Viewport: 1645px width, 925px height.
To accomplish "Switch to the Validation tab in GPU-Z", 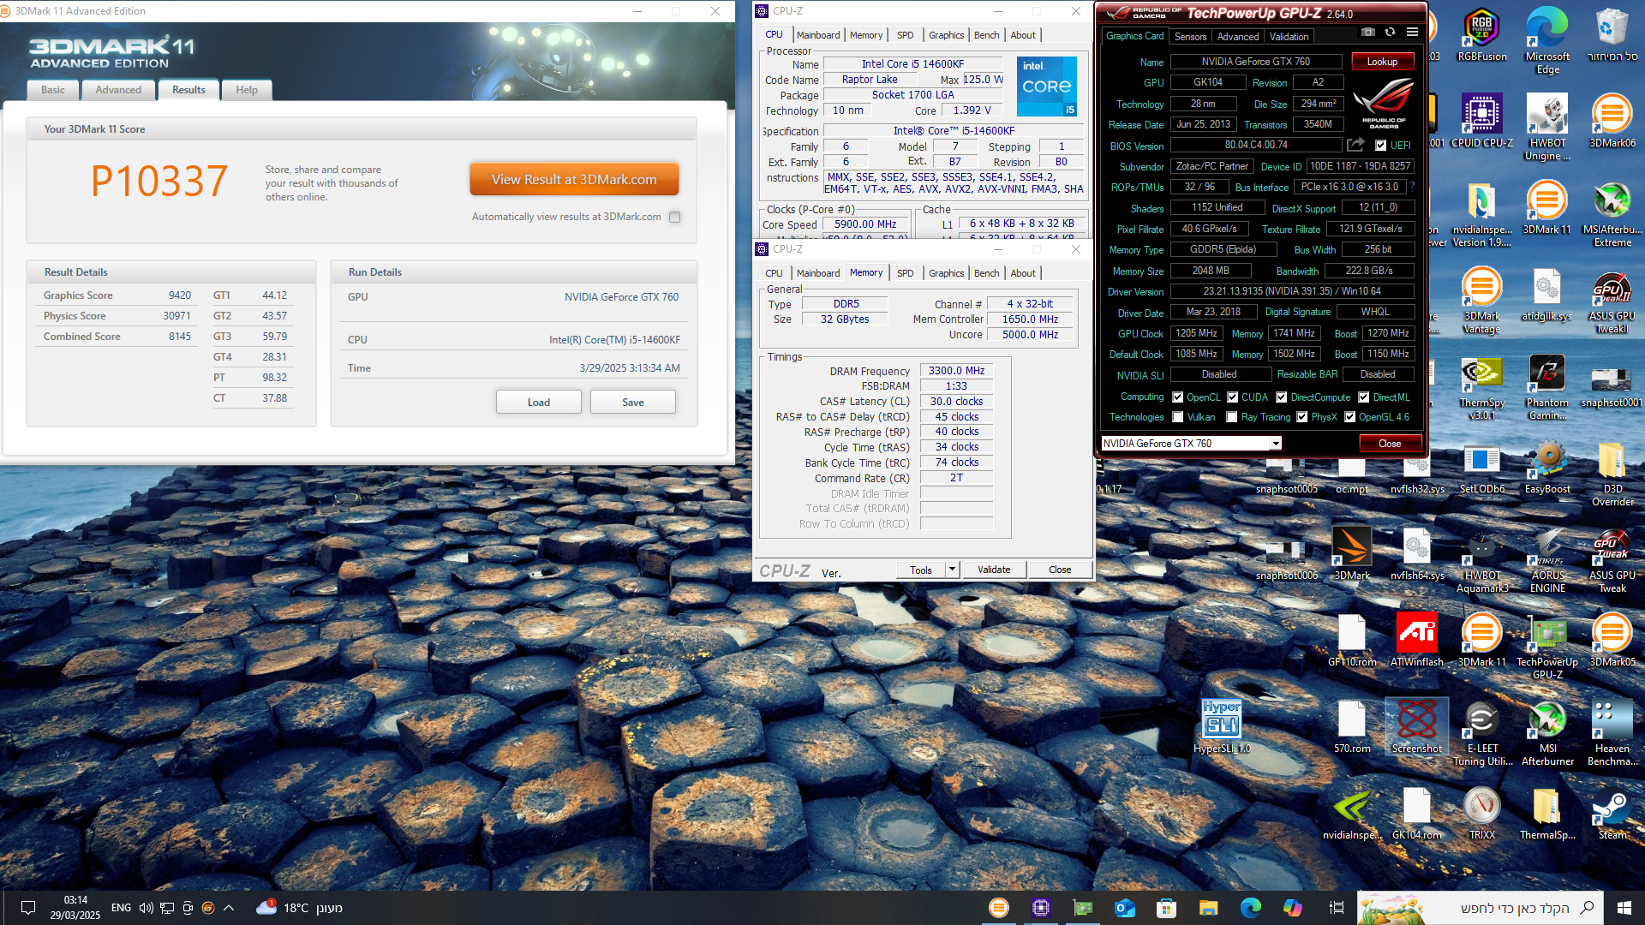I will coord(1289,37).
